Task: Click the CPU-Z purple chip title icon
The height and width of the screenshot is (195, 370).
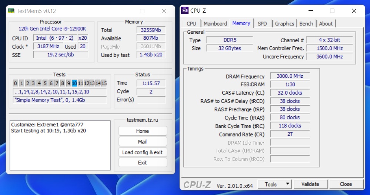Action: pos(185,11)
